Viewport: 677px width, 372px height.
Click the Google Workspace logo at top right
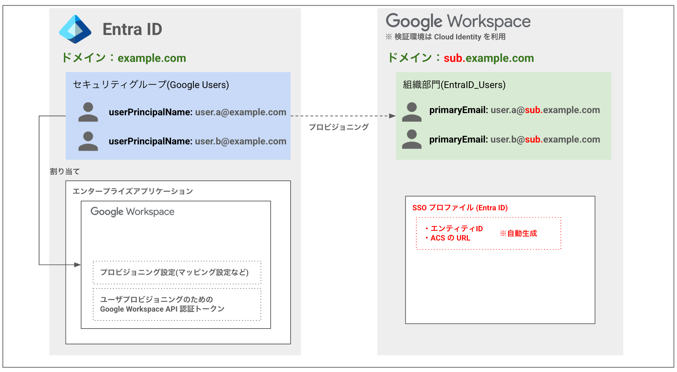coord(458,21)
